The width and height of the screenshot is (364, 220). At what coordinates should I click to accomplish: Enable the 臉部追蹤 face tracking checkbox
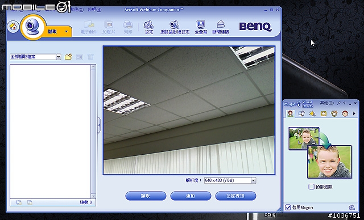click(311, 187)
